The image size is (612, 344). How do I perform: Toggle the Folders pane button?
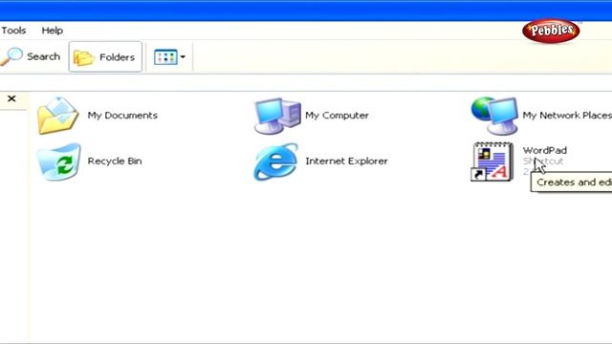(x=105, y=57)
